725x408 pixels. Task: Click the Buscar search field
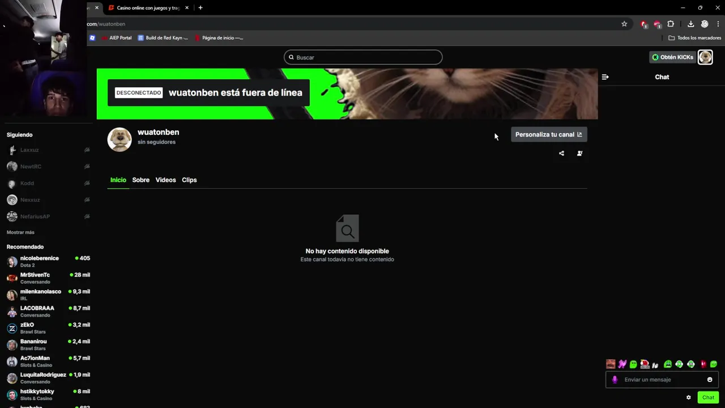tap(363, 57)
